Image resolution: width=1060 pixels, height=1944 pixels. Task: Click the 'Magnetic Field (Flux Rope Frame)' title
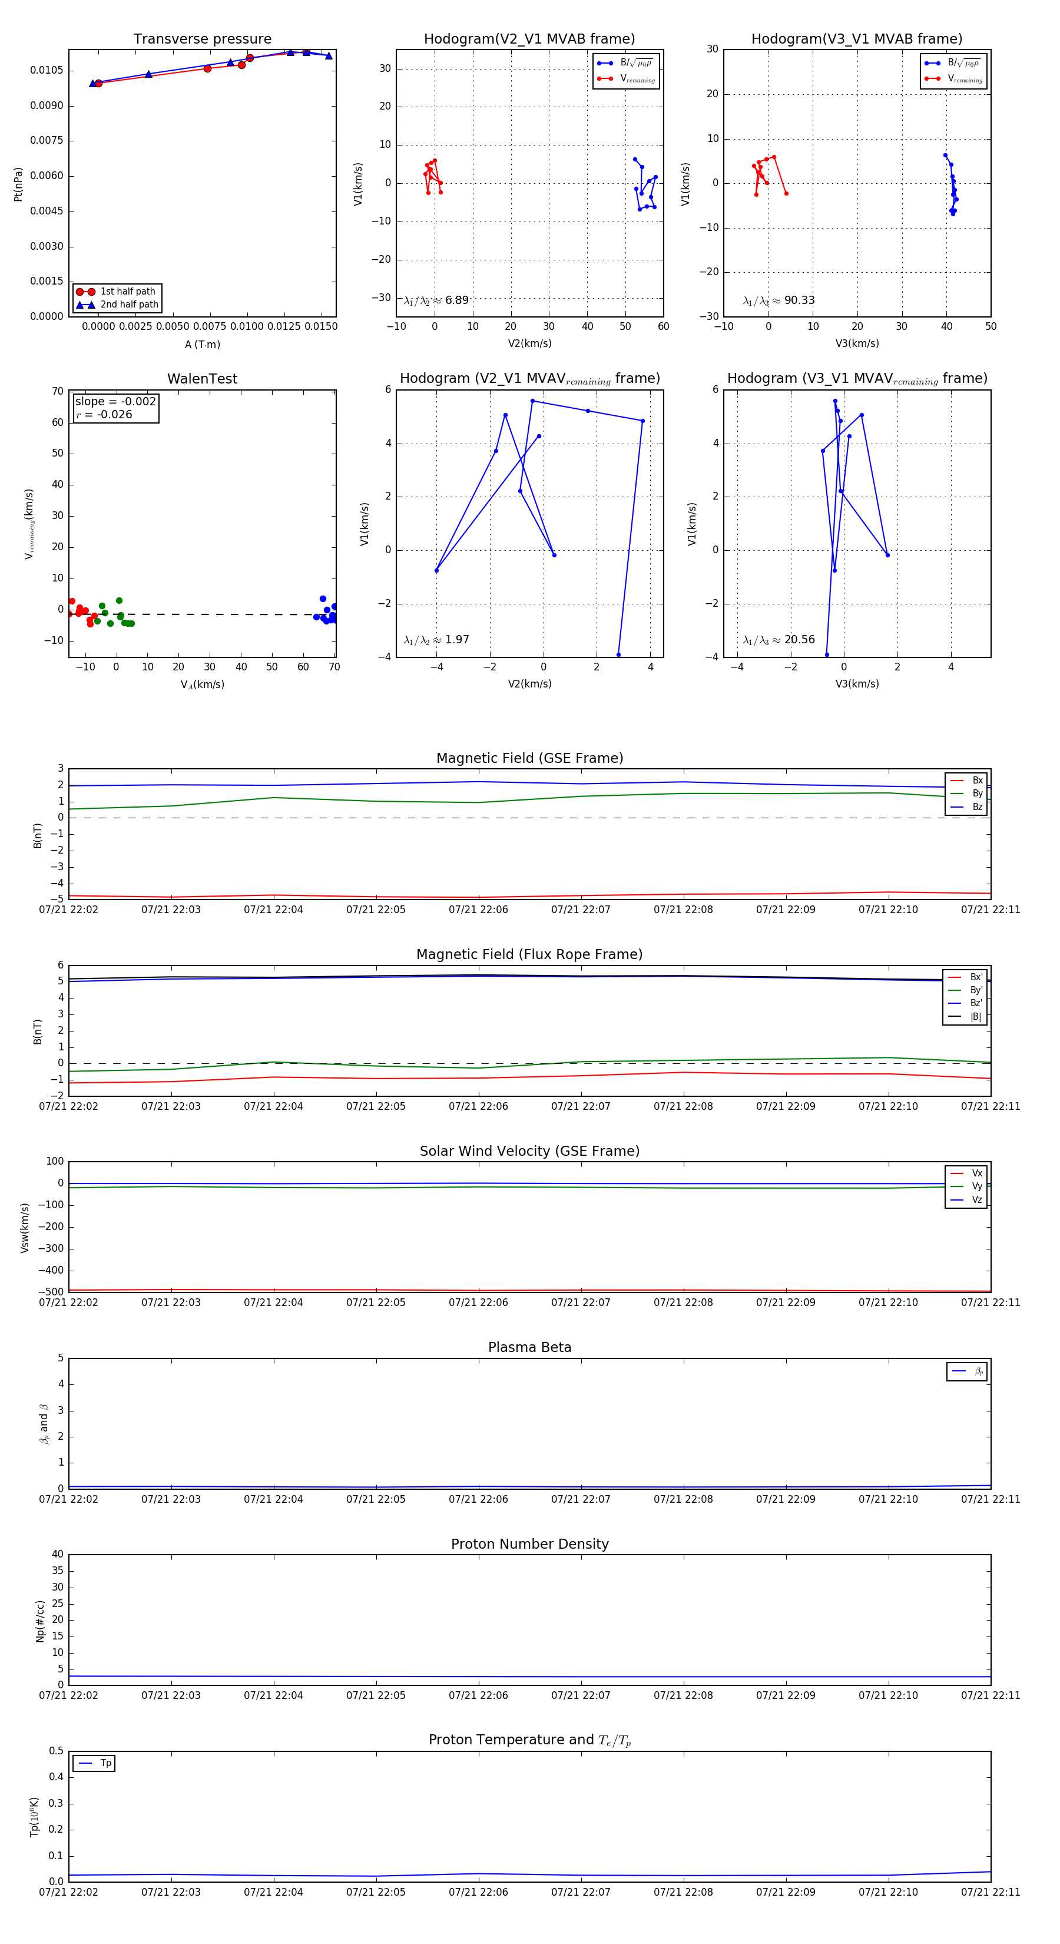click(x=529, y=955)
